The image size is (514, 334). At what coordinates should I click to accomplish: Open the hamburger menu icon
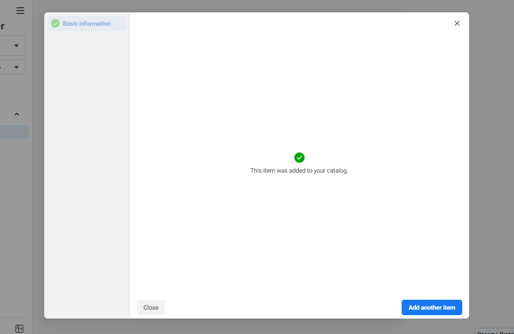coord(20,11)
